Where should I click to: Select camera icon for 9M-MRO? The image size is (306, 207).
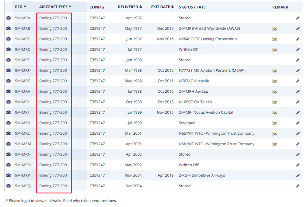click(x=8, y=165)
